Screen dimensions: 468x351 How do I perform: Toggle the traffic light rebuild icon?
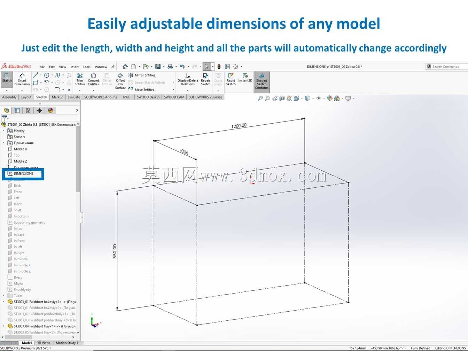[x=219, y=67]
